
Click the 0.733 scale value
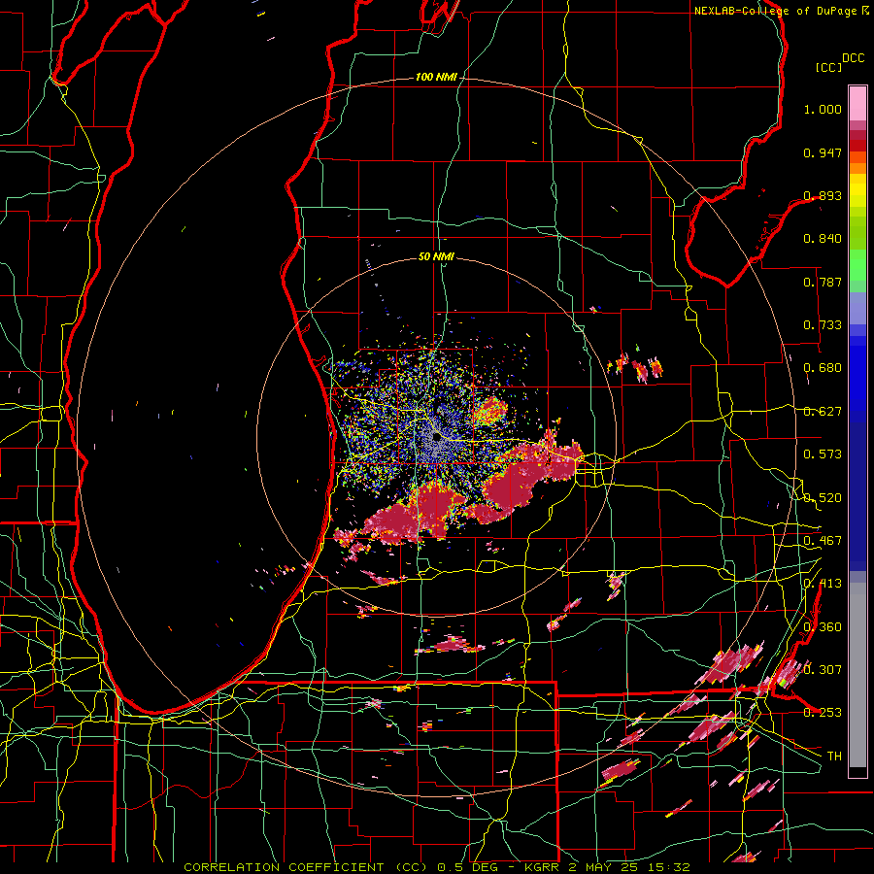tap(823, 325)
